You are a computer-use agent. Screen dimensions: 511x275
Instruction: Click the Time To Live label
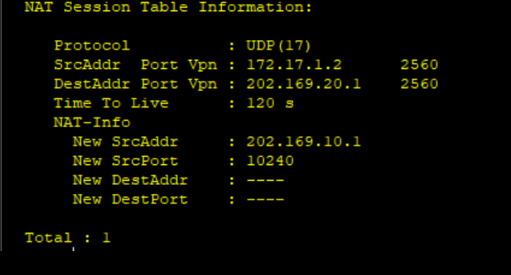coord(111,103)
